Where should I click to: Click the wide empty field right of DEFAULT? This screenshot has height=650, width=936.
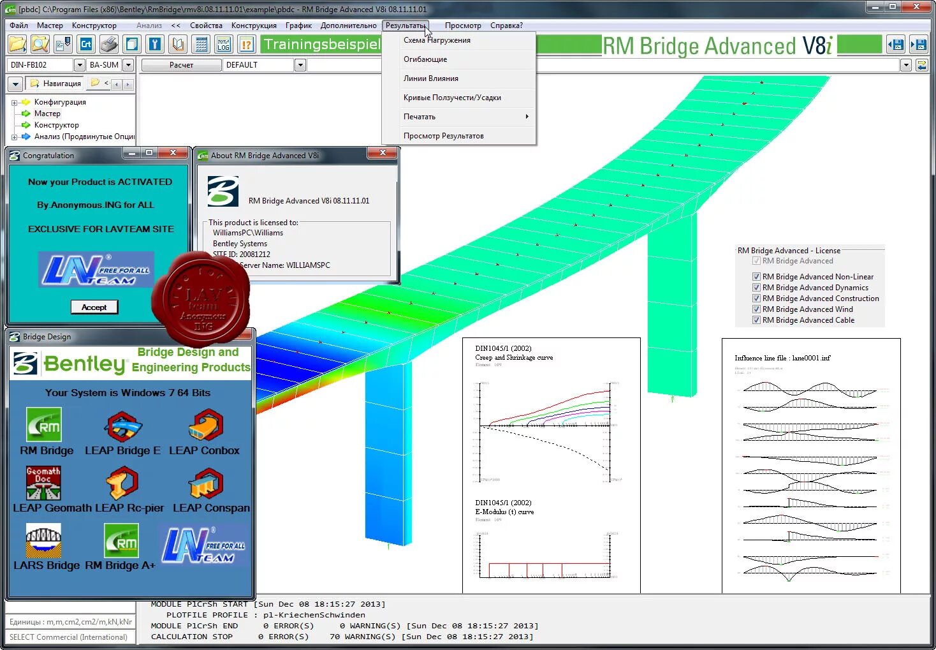point(603,65)
